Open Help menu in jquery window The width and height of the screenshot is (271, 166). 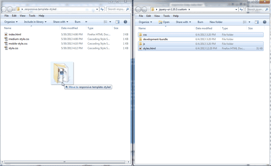point(176,16)
